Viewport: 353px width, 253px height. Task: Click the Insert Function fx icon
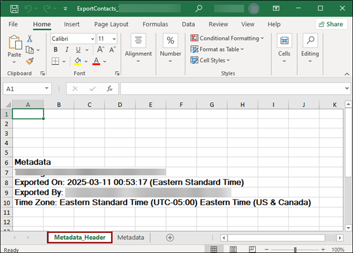point(109,89)
